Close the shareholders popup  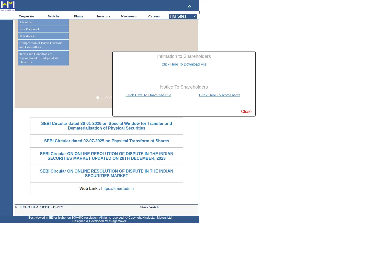tap(246, 112)
